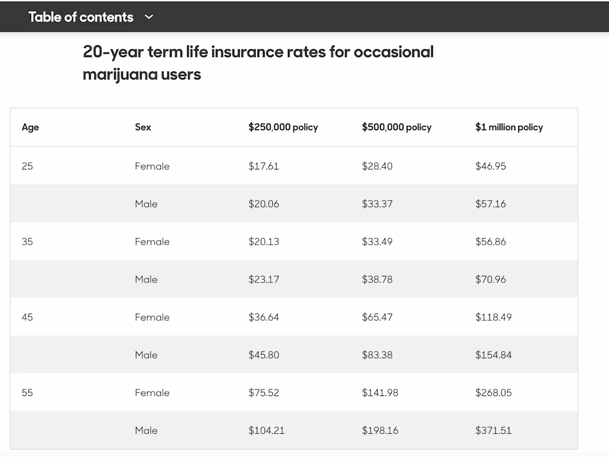609x457 pixels.
Task: Select the age 55 label
Action: pos(27,392)
